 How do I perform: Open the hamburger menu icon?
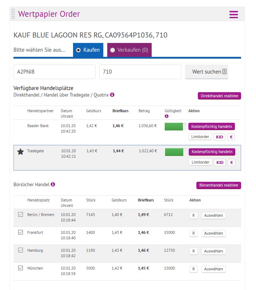(233, 15)
